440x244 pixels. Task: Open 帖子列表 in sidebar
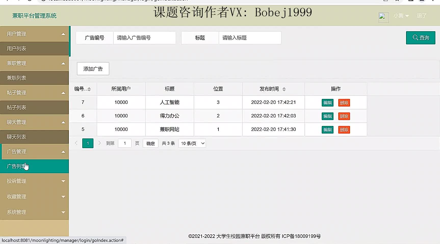tap(34, 107)
